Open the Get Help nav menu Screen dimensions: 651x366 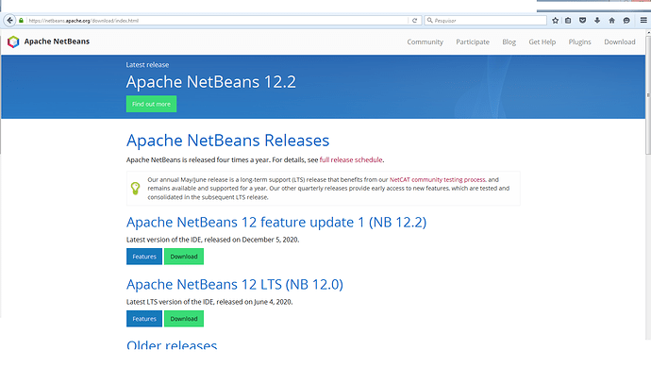(542, 42)
